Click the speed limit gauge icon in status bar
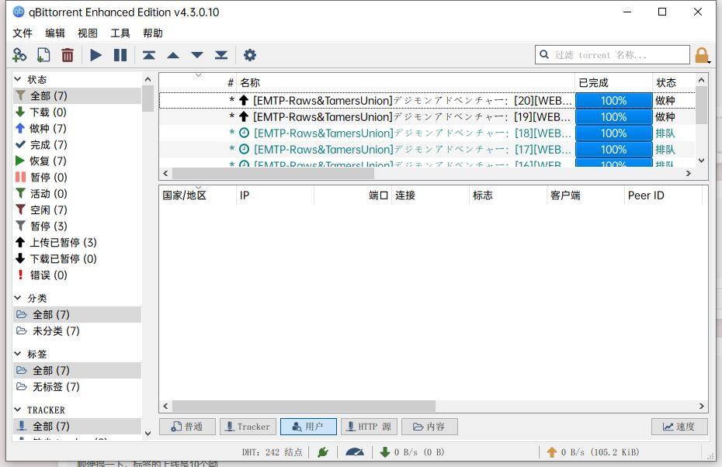Image resolution: width=722 pixels, height=467 pixels. pyautogui.click(x=354, y=452)
